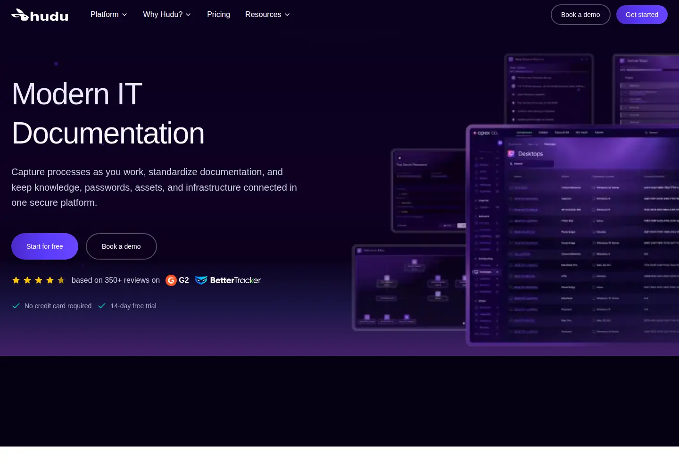Click the Get started button
The width and height of the screenshot is (679, 472).
coord(642,15)
